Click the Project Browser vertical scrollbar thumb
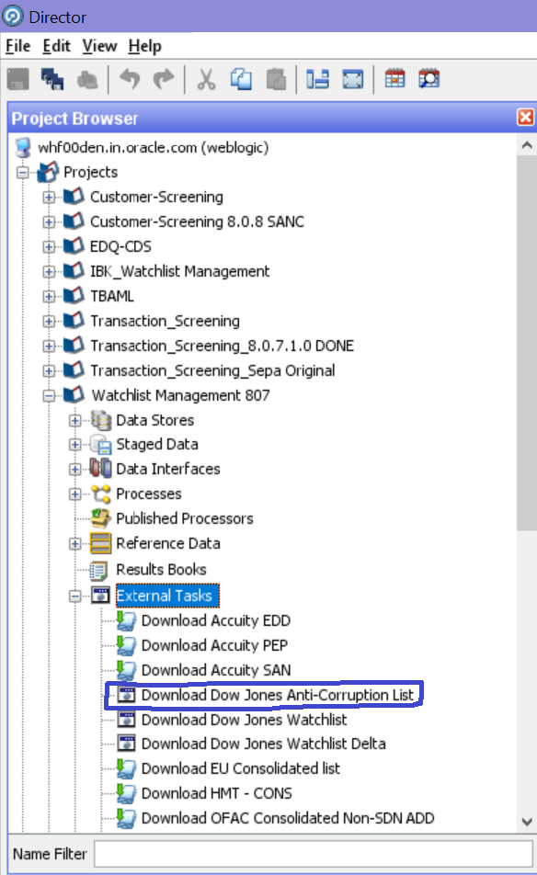Viewport: 537px width, 875px height. (526, 343)
